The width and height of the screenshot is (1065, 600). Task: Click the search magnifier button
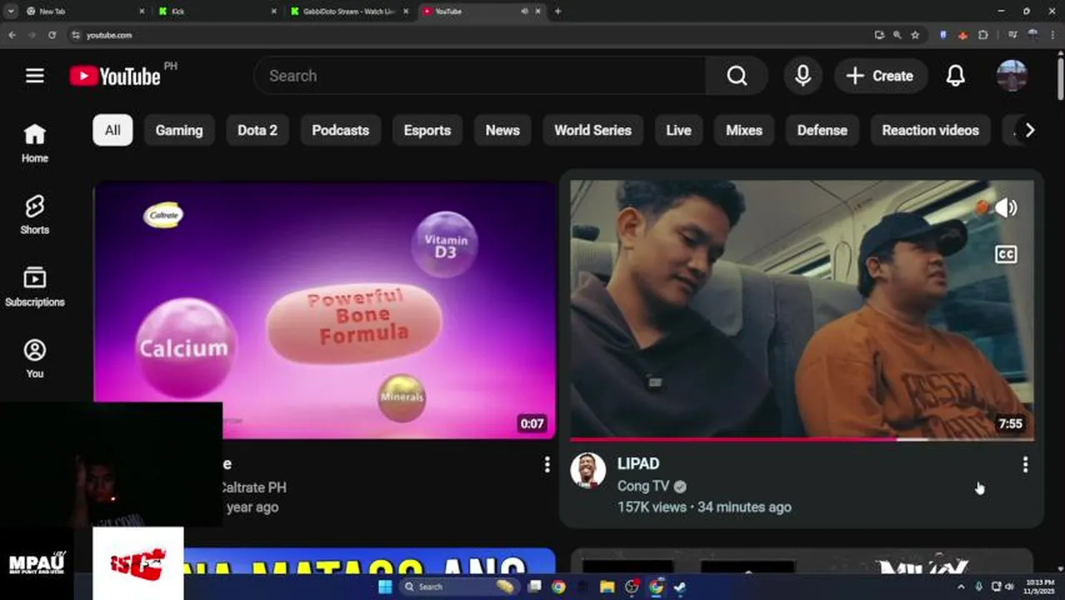(x=737, y=76)
